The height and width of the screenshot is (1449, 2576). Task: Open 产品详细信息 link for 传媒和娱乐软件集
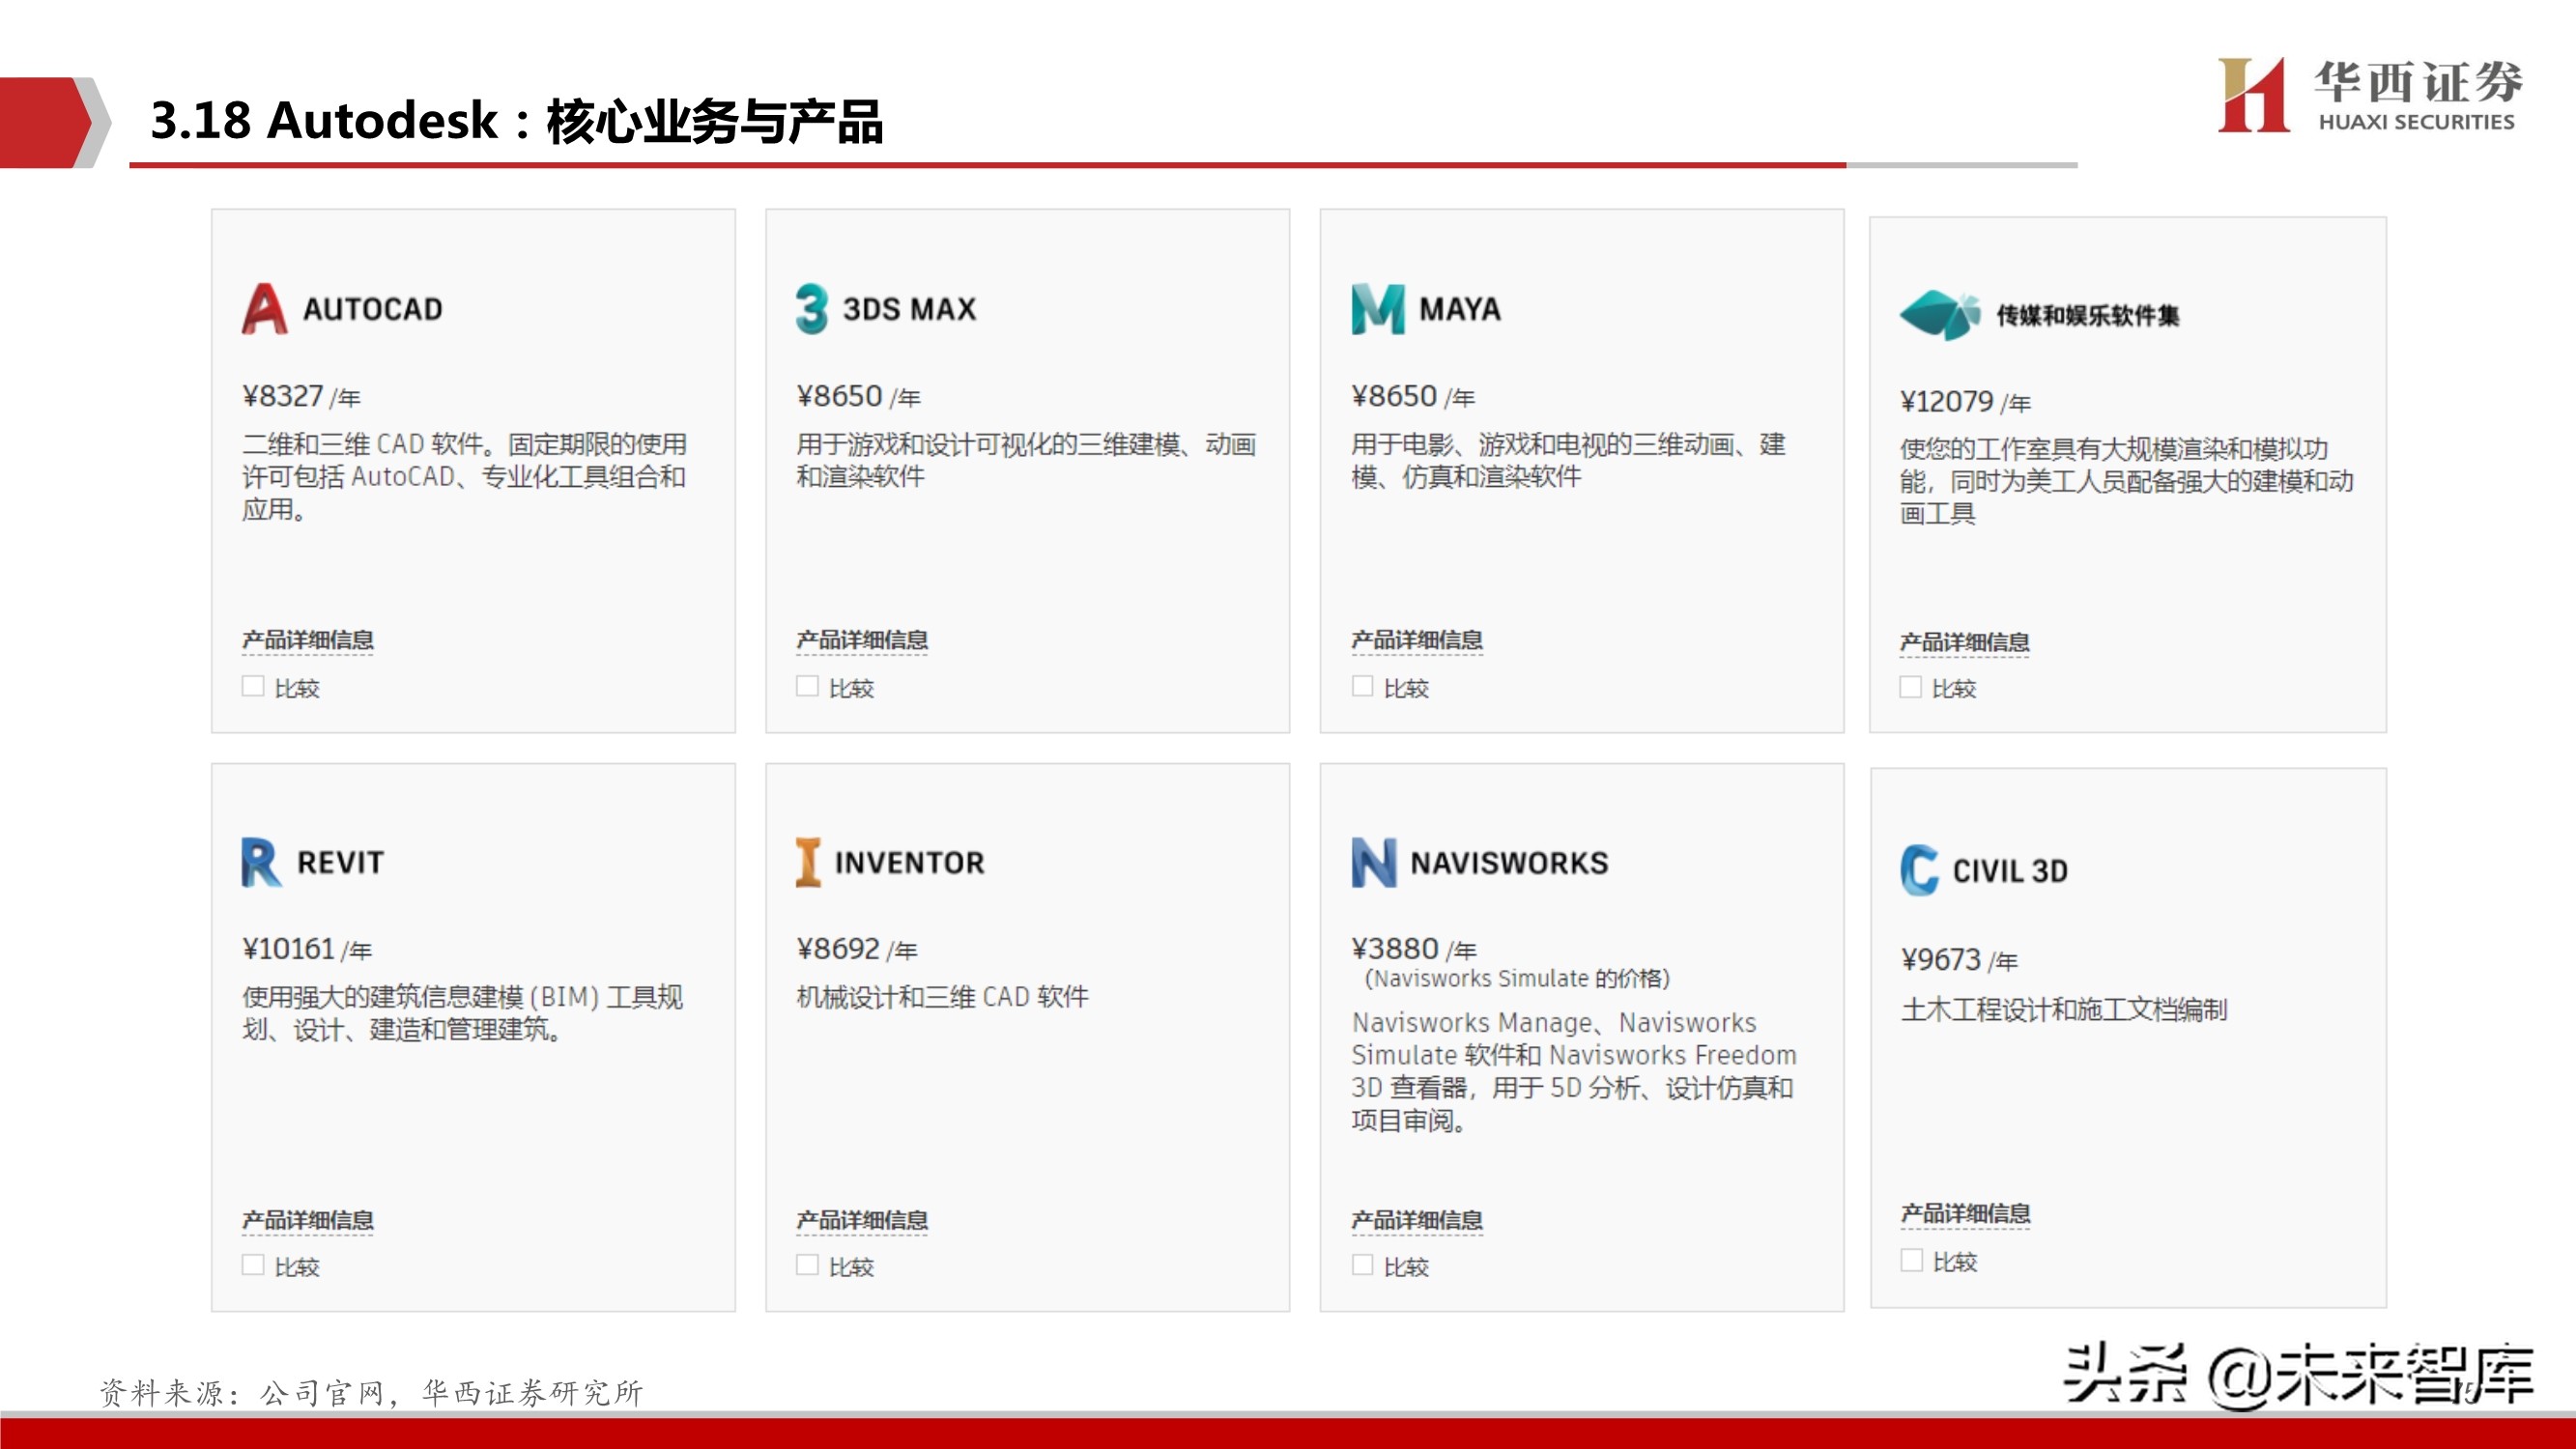click(x=1964, y=642)
